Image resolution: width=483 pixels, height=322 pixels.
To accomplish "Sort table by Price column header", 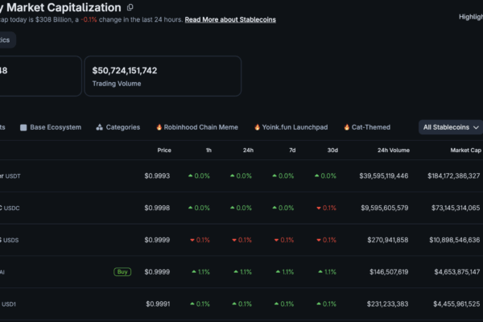I will coord(164,150).
